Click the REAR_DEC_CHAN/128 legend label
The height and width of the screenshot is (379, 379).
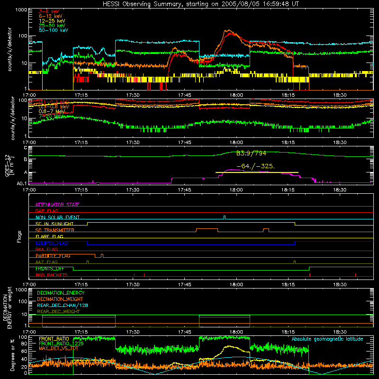pos(63,305)
